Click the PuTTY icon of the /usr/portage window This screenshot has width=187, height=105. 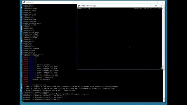pyautogui.click(x=79, y=6)
